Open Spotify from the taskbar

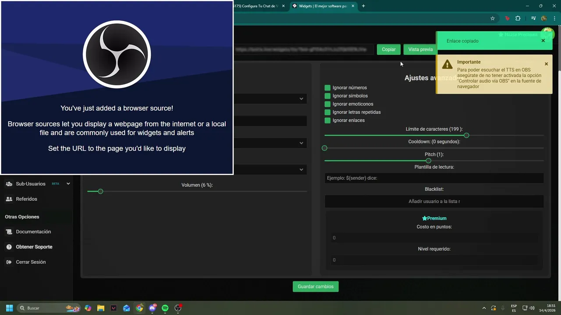click(x=165, y=308)
